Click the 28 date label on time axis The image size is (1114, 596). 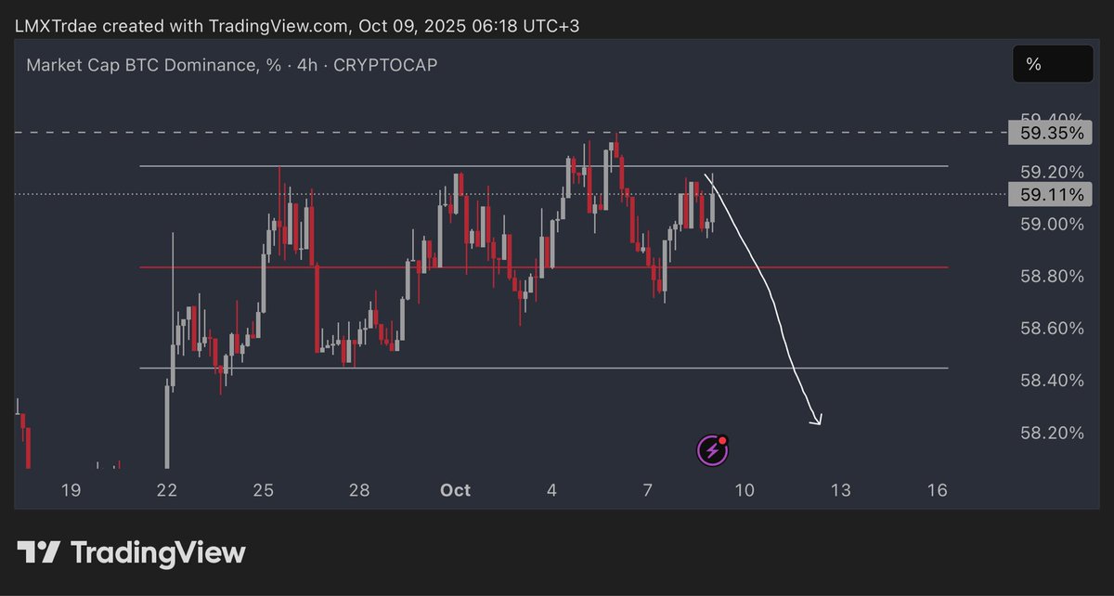pos(360,490)
